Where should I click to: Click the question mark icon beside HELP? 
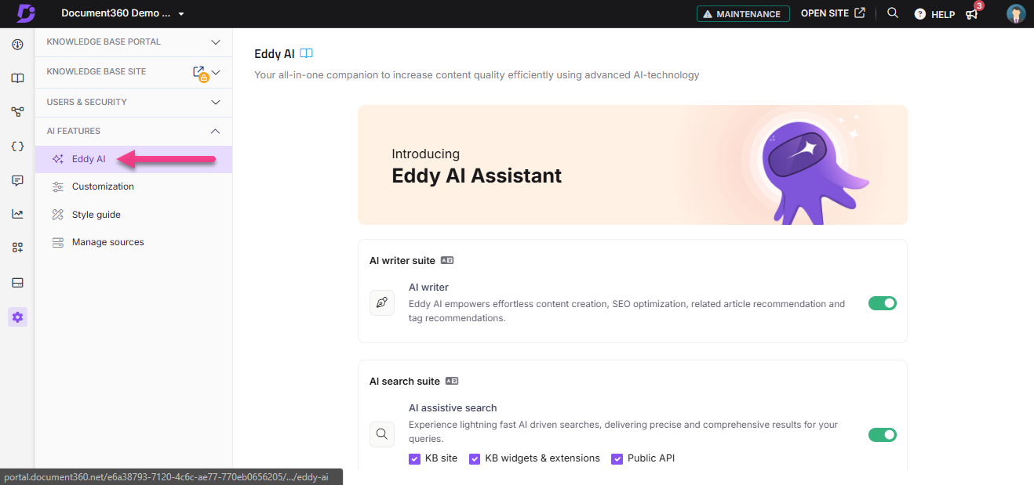(x=920, y=14)
